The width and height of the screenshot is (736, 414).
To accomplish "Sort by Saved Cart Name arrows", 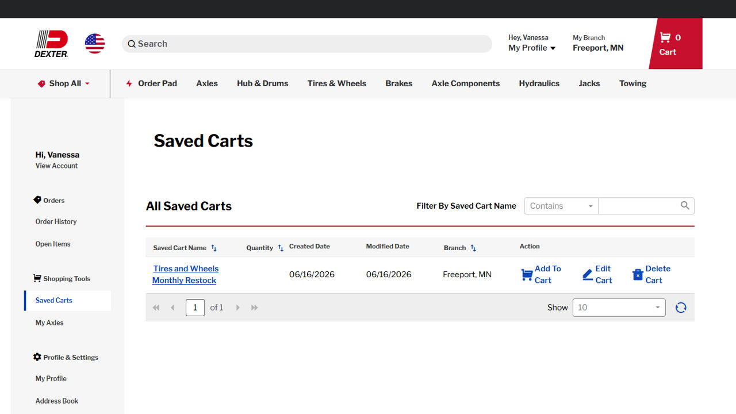I will click(x=214, y=248).
